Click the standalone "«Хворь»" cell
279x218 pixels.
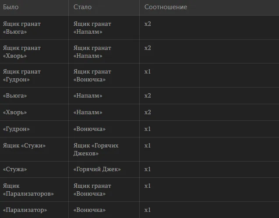[15, 113]
